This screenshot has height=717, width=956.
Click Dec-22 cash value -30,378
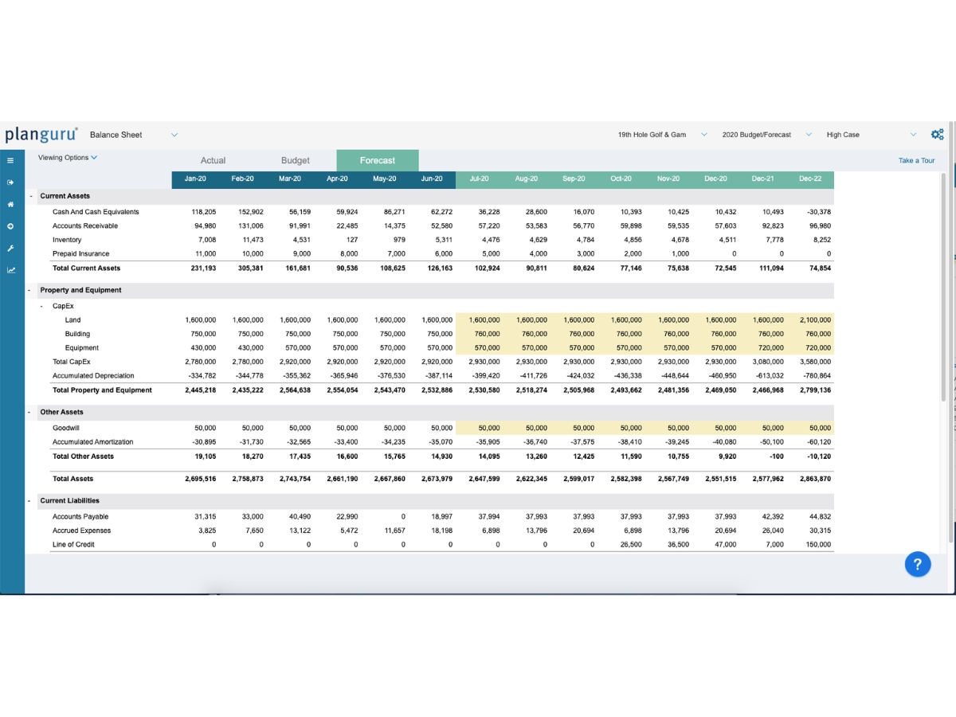(x=819, y=212)
